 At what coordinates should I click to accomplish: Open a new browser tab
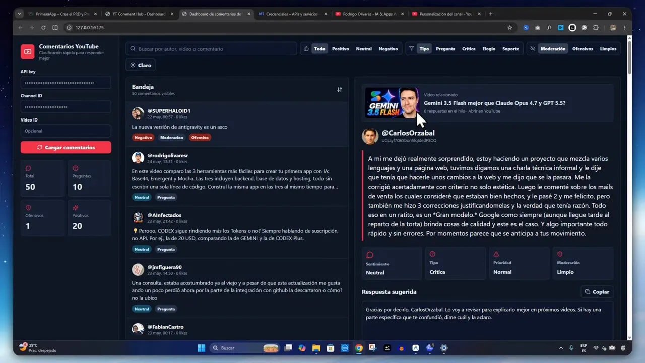[491, 14]
